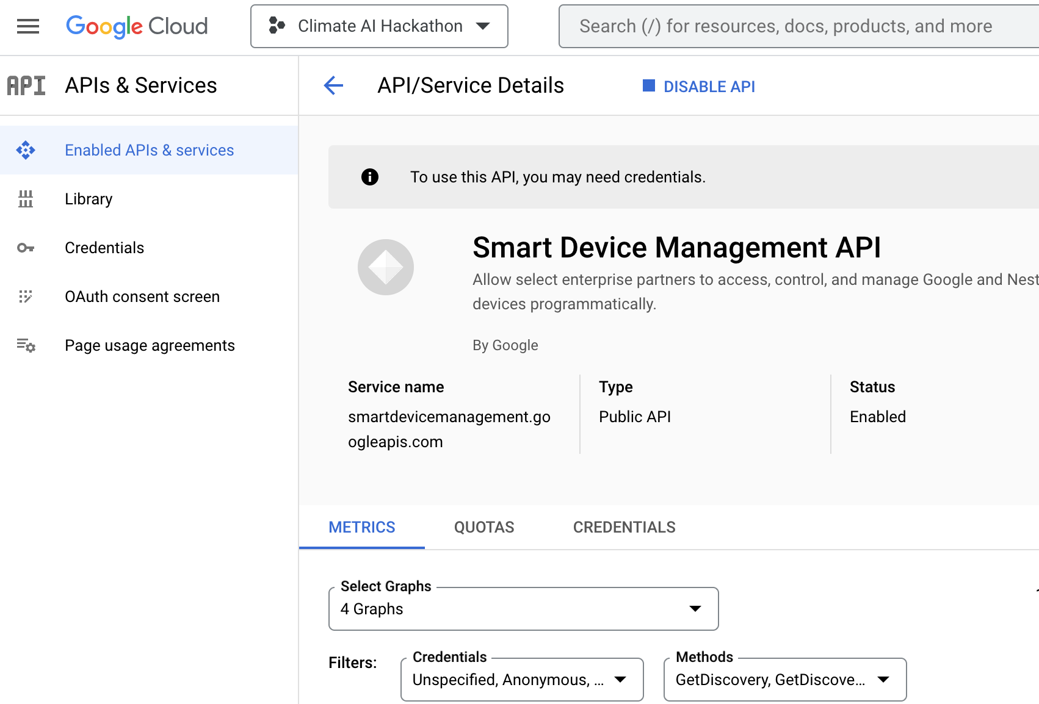
Task: Click the resource search field
Action: [x=794, y=26]
